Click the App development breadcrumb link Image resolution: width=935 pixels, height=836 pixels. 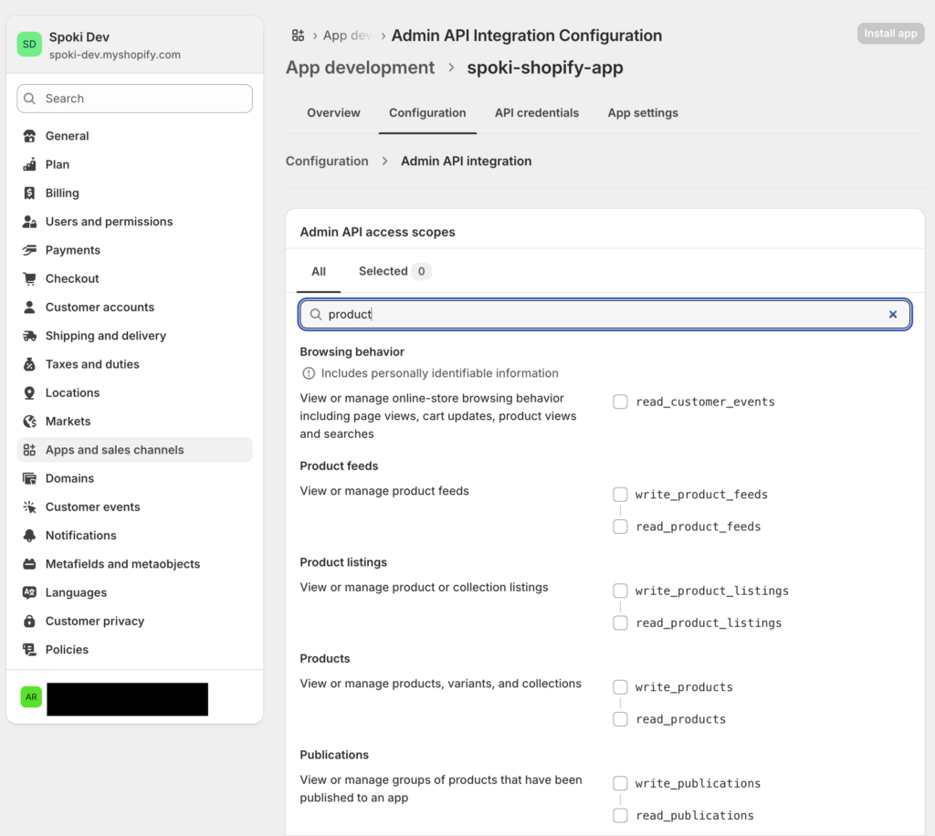point(360,68)
